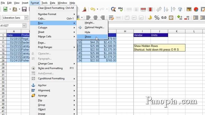Click the Format as Number 0.0 icon
This screenshot has height=115, width=205.
tap(164, 18)
